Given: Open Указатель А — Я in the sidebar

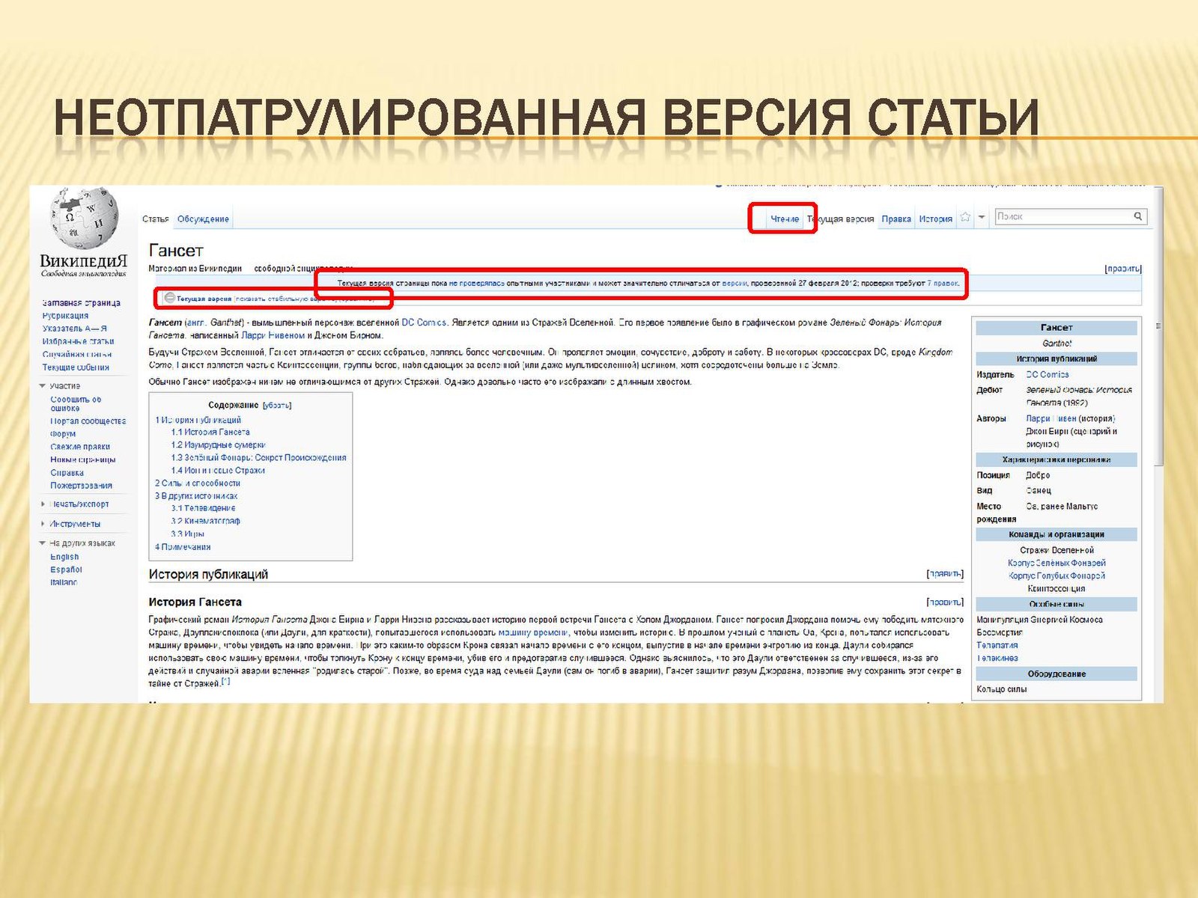Looking at the screenshot, I should [75, 329].
